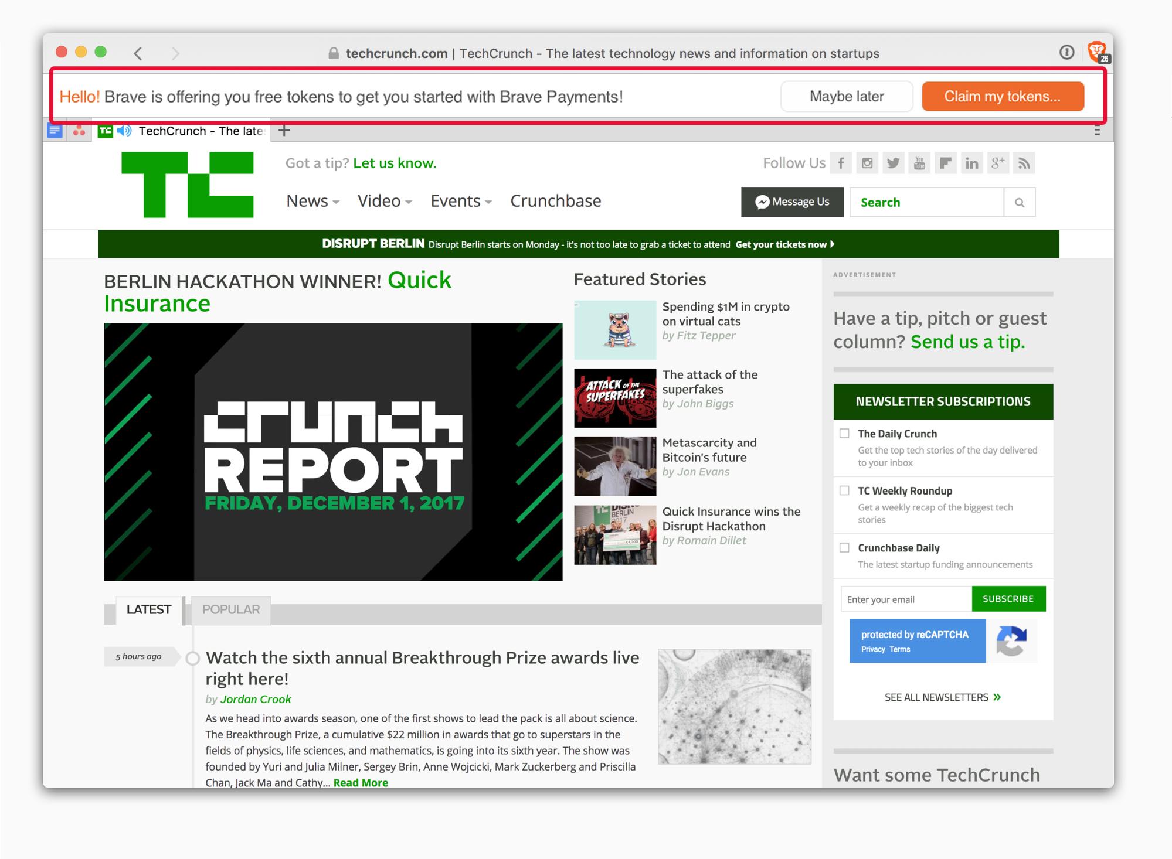Open author Jordan Crook link

[x=256, y=699]
